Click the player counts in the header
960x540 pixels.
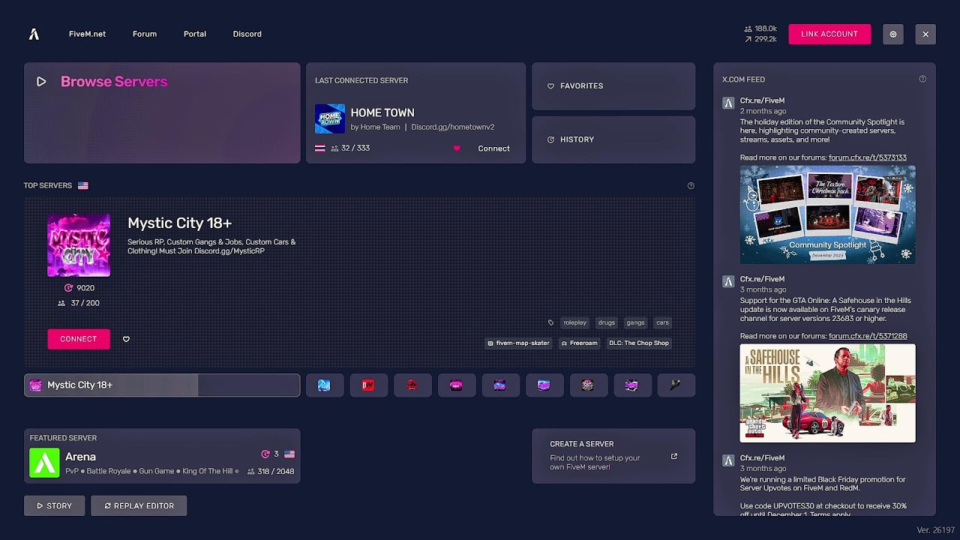coord(760,34)
